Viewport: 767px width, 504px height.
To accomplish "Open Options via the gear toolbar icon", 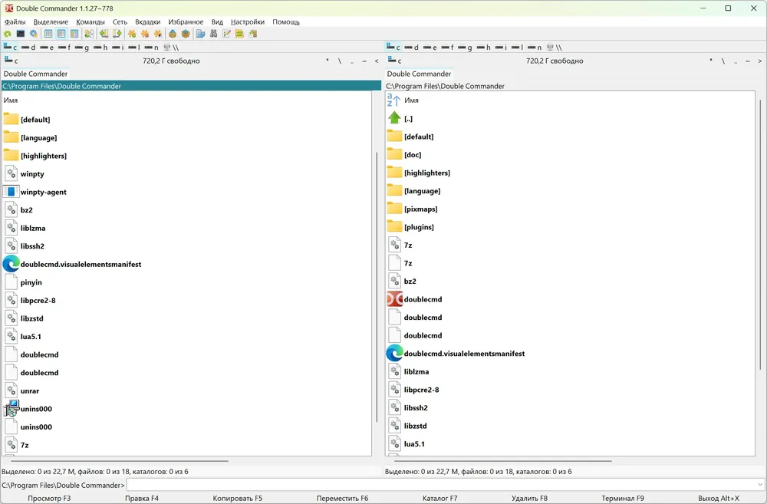I will pos(33,34).
